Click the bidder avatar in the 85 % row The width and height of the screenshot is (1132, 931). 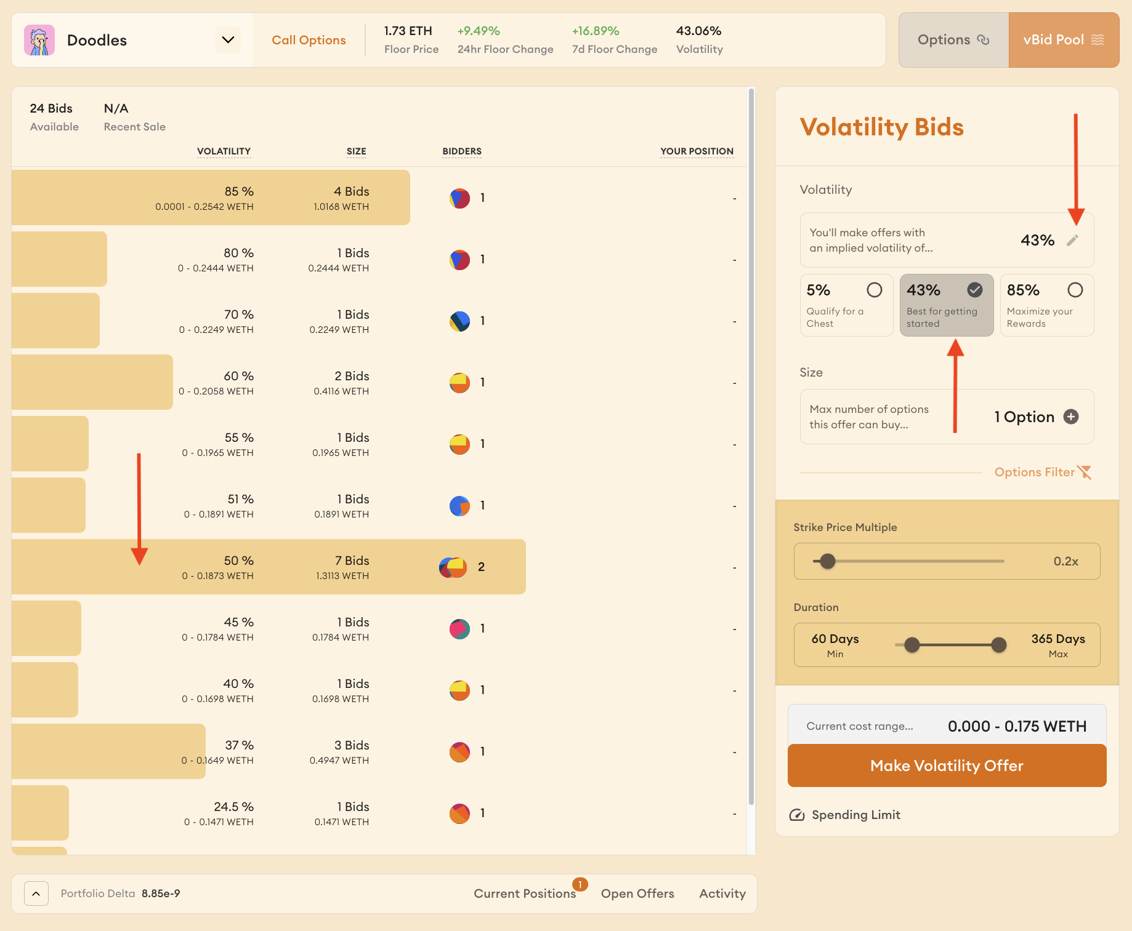pyautogui.click(x=459, y=198)
